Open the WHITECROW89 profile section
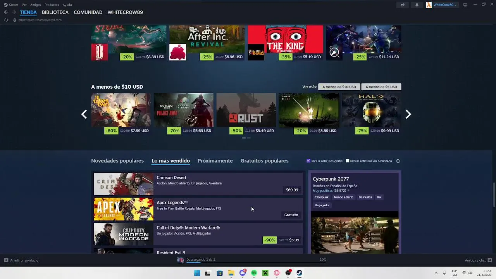496x279 pixels. [x=125, y=12]
